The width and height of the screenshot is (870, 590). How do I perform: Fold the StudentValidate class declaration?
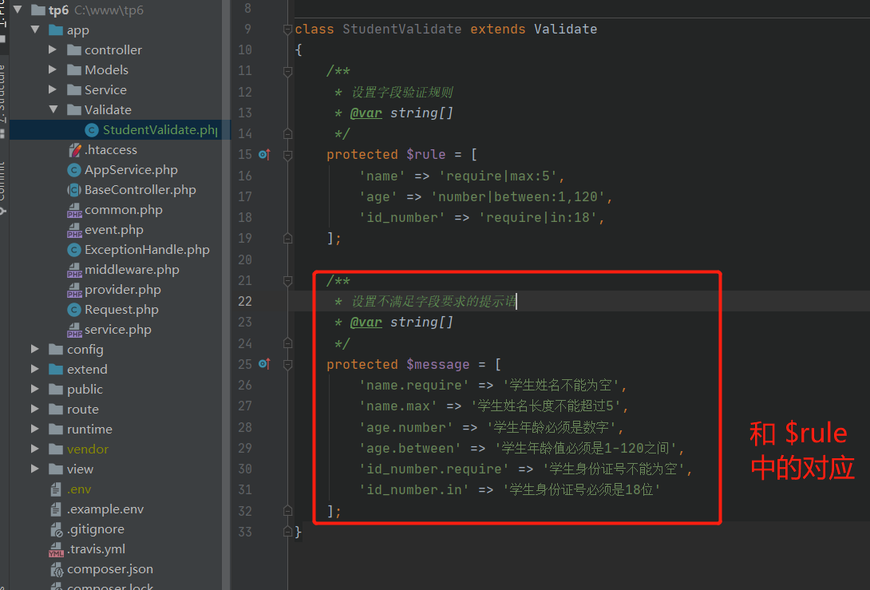[287, 29]
